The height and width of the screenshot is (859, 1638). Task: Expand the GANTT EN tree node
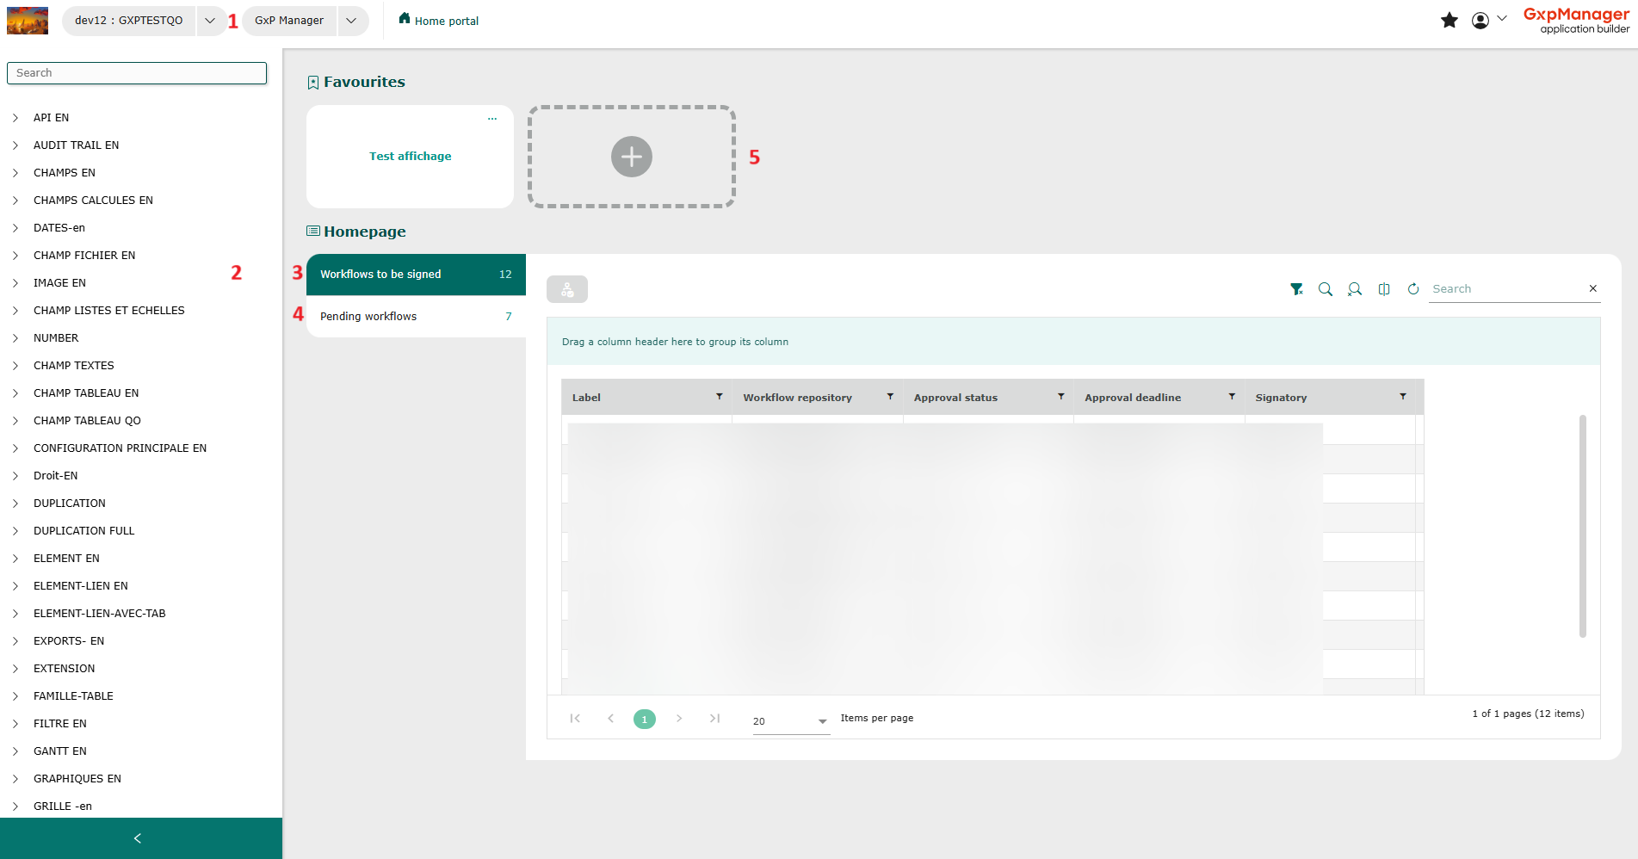coord(15,751)
